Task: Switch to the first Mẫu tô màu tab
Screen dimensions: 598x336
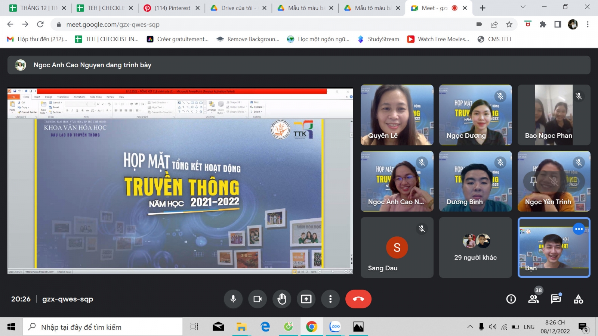Action: coord(305,8)
